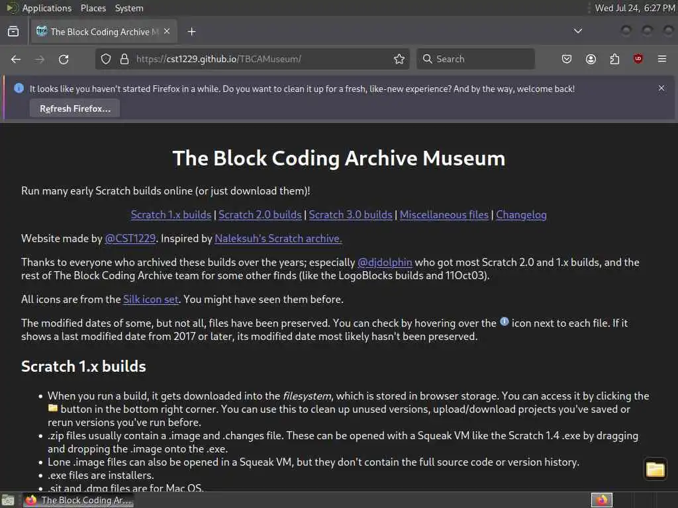Click the tracking protection shield icon
Image resolution: width=678 pixels, height=508 pixels.
coord(106,59)
